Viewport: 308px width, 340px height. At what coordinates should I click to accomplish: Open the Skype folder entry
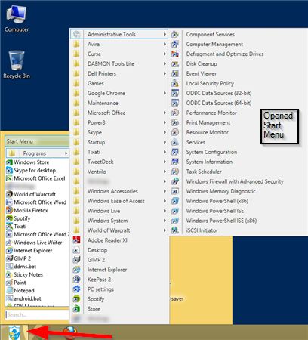point(119,132)
